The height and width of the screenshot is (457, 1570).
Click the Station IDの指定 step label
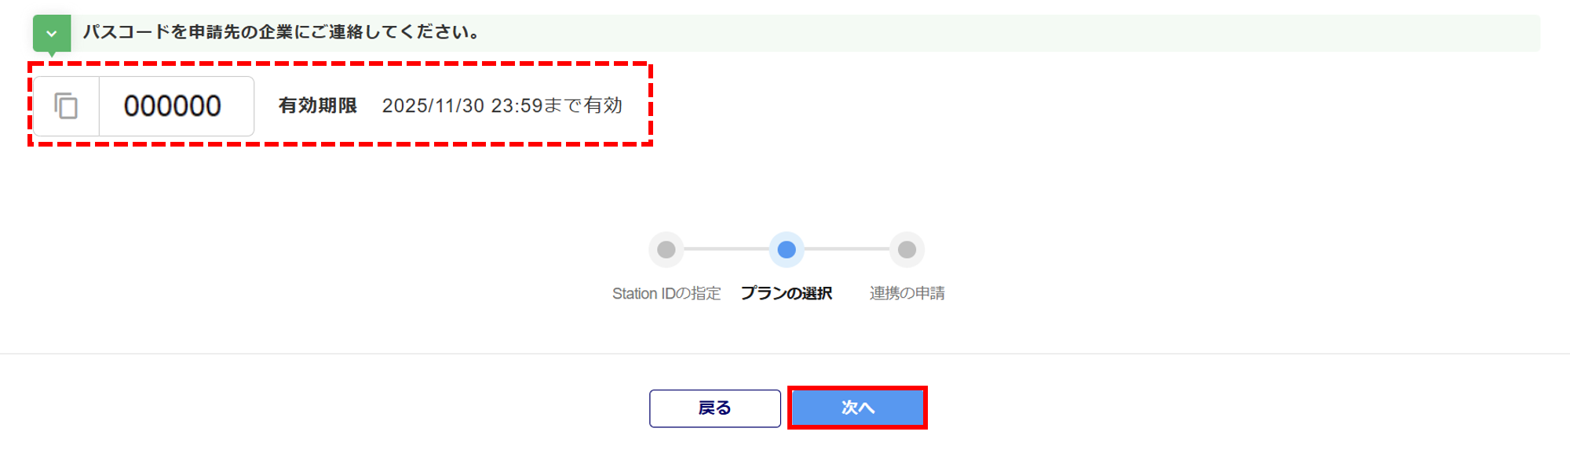(x=666, y=293)
